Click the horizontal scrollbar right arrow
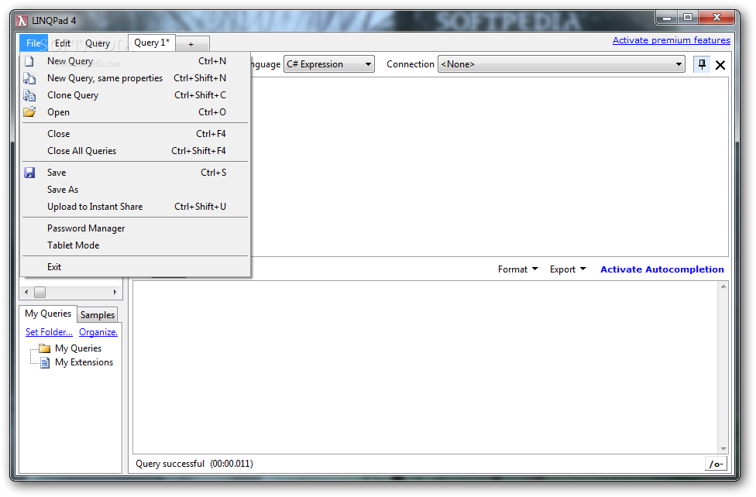Image resolution: width=756 pixels, height=497 pixels. pyautogui.click(x=115, y=292)
